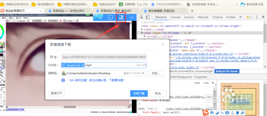Open the Sources tab

(189, 17)
